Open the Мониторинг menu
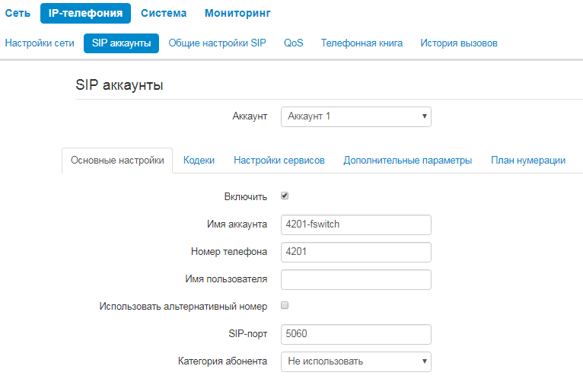Viewport: 583px width, 382px height. click(237, 13)
